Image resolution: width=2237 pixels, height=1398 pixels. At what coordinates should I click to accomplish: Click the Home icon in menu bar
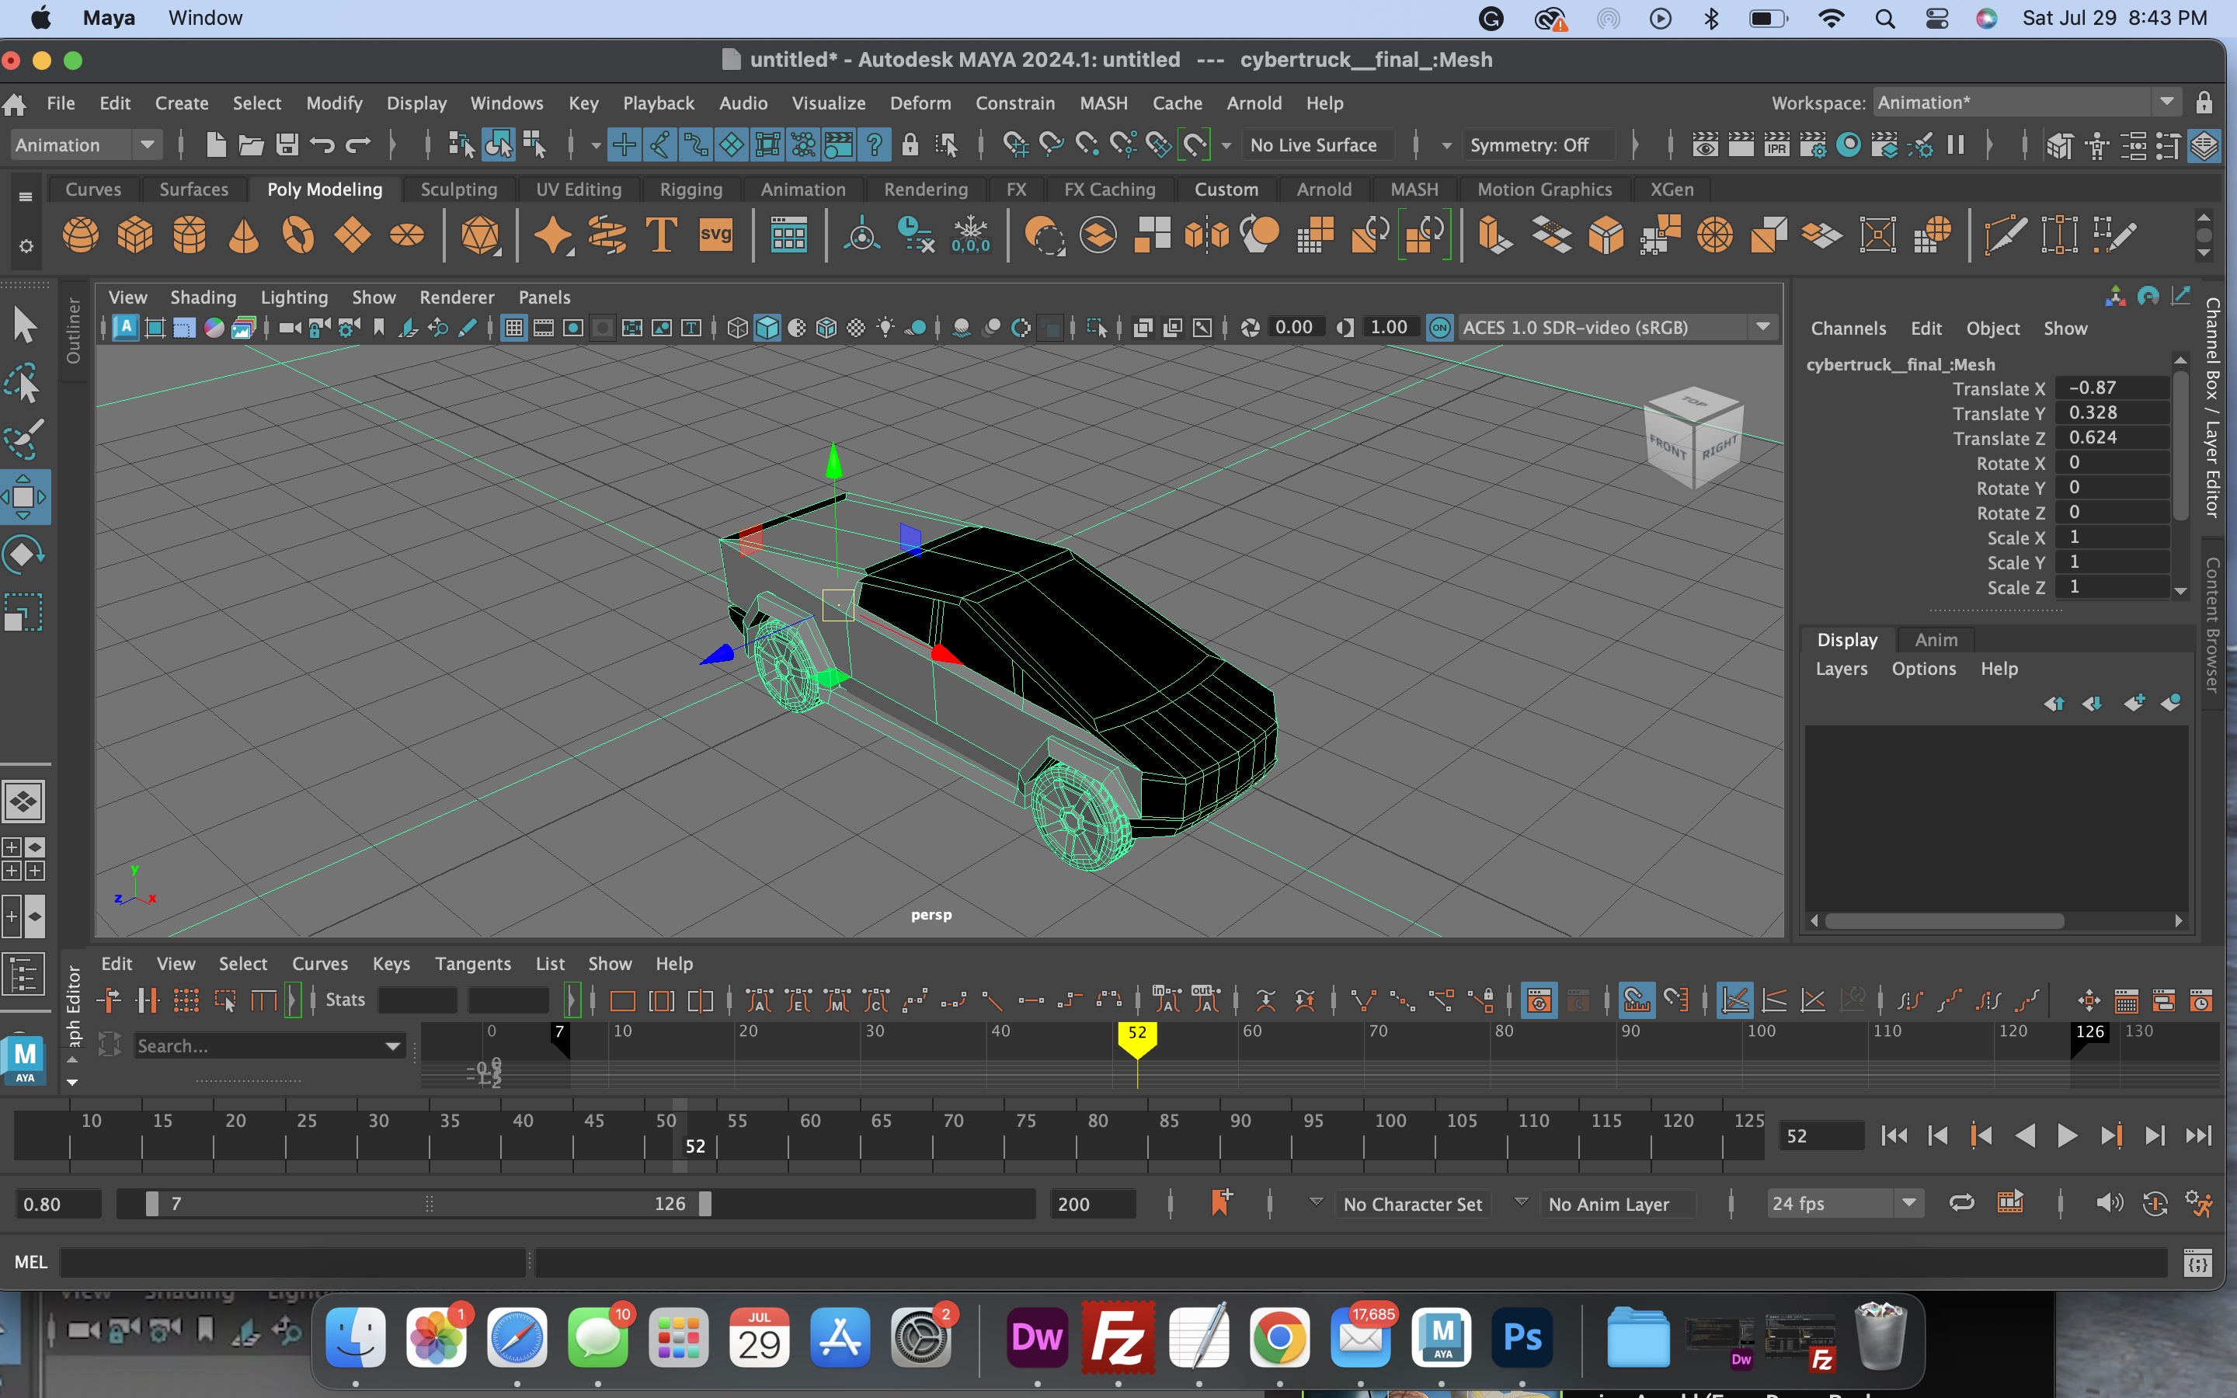(15, 103)
